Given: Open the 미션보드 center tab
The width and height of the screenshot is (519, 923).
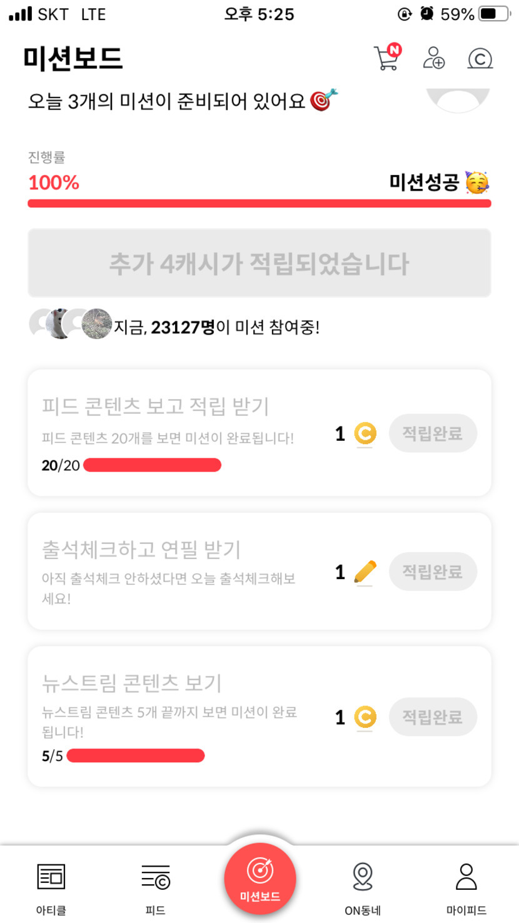Looking at the screenshot, I should (x=259, y=879).
